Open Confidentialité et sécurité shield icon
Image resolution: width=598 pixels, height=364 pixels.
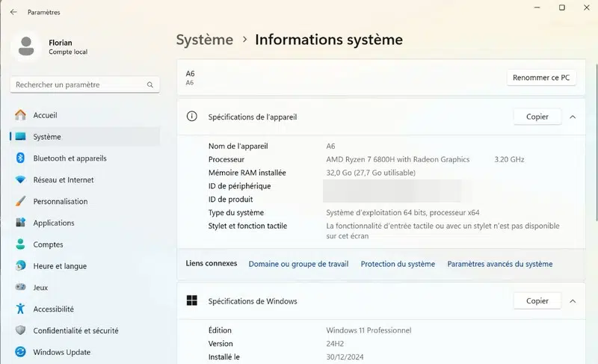pyautogui.click(x=20, y=330)
